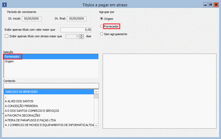Select Sem agrupamento radio button
This screenshot has height=139, width=221.
click(102, 34)
